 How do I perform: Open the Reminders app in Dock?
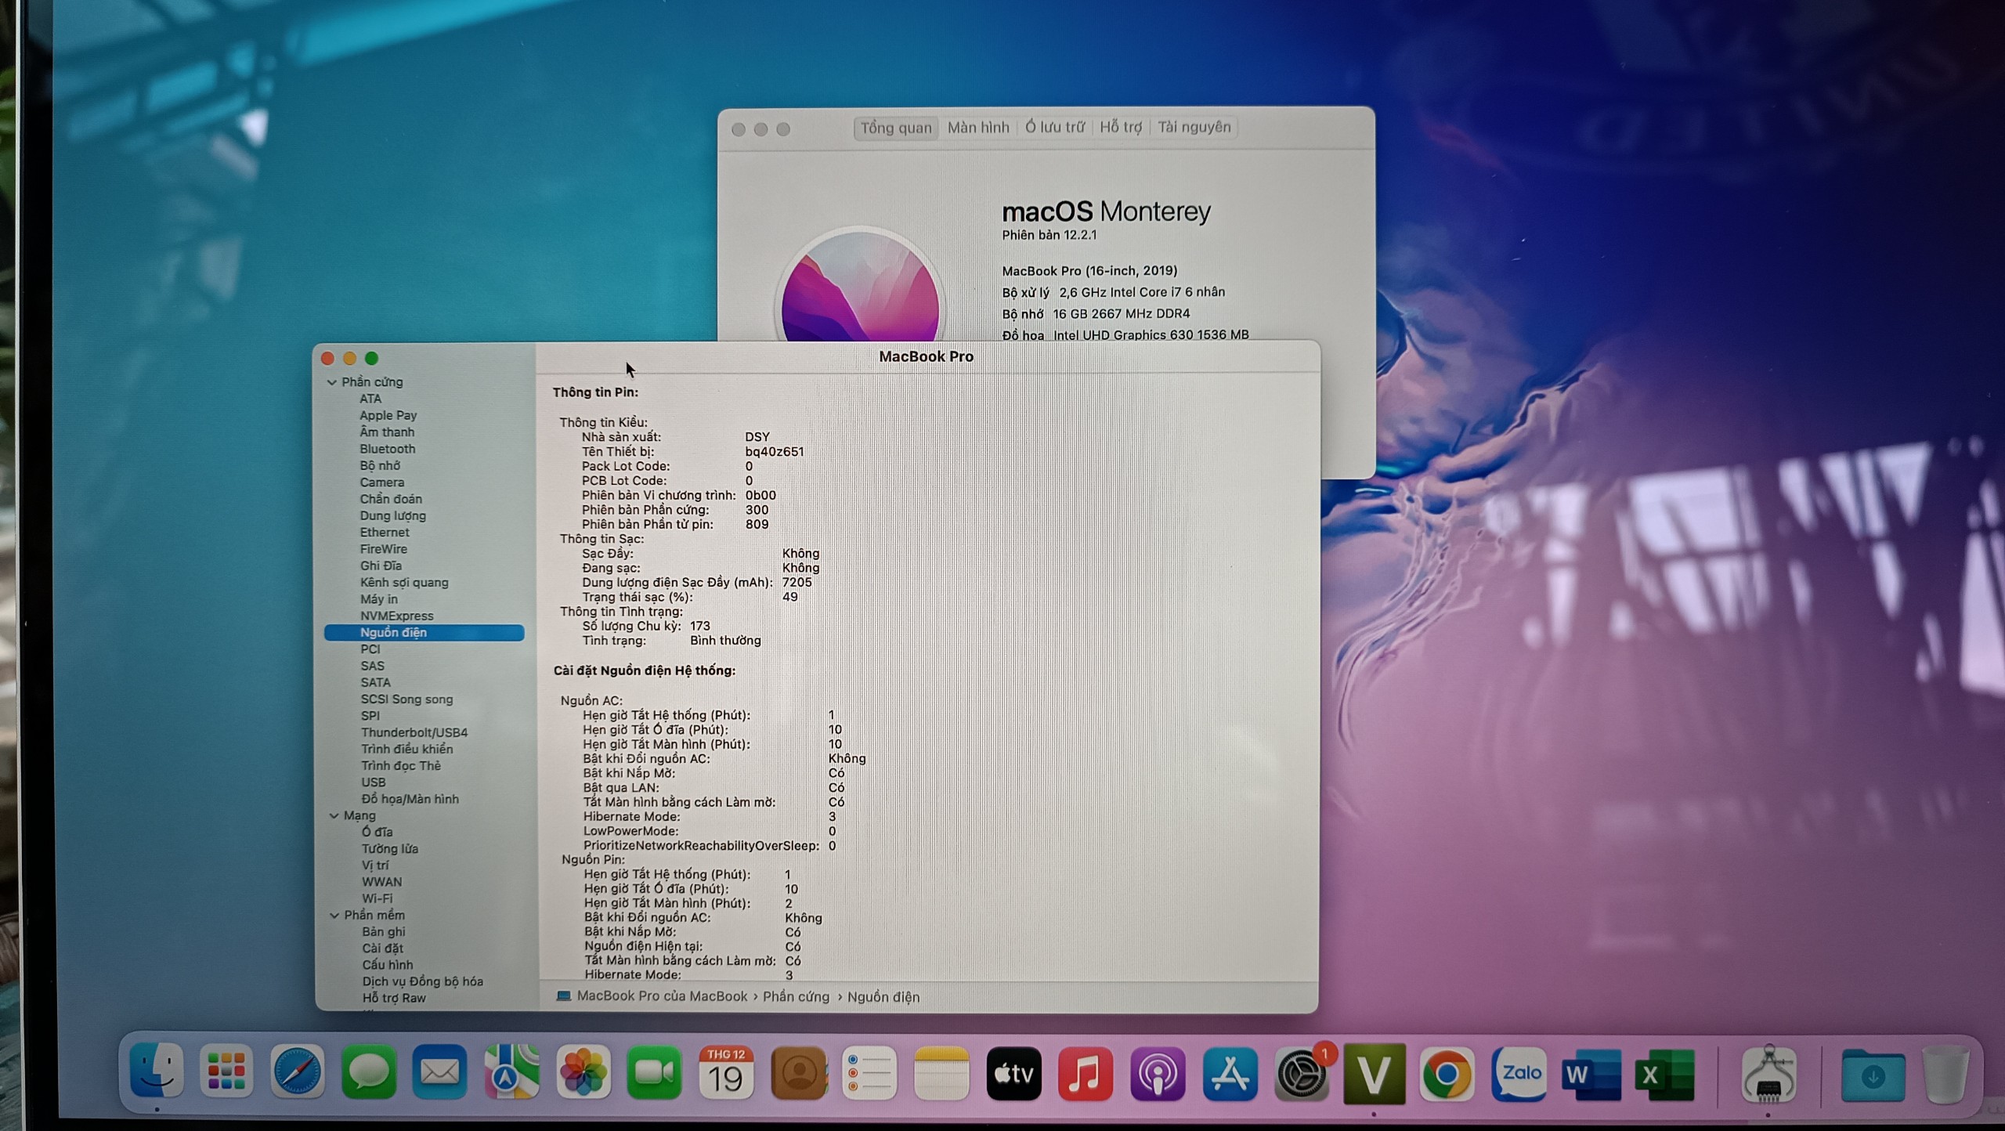coord(869,1071)
